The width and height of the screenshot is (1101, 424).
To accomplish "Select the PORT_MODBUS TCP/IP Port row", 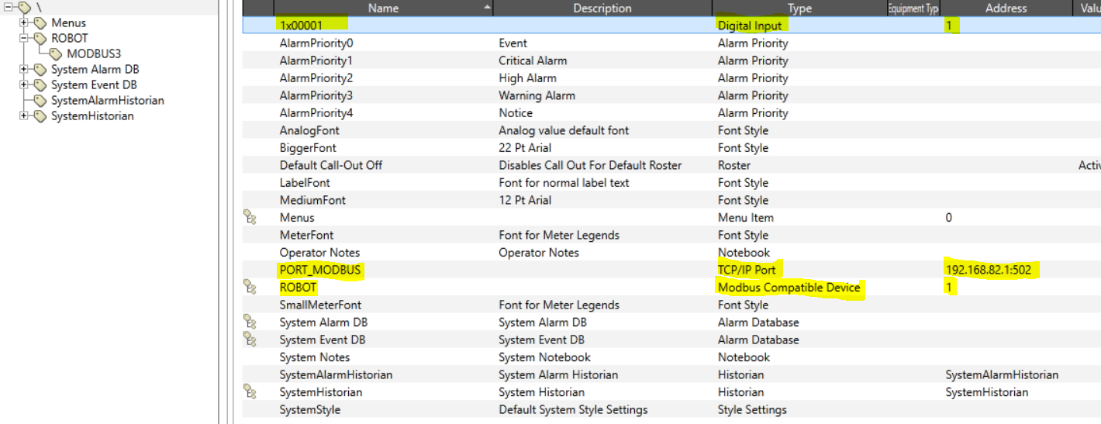I will 321,270.
